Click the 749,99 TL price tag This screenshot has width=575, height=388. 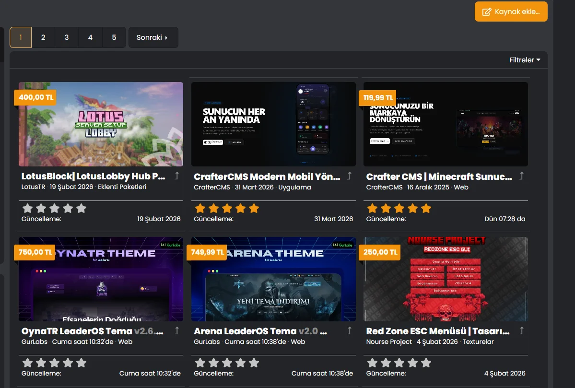[207, 252]
